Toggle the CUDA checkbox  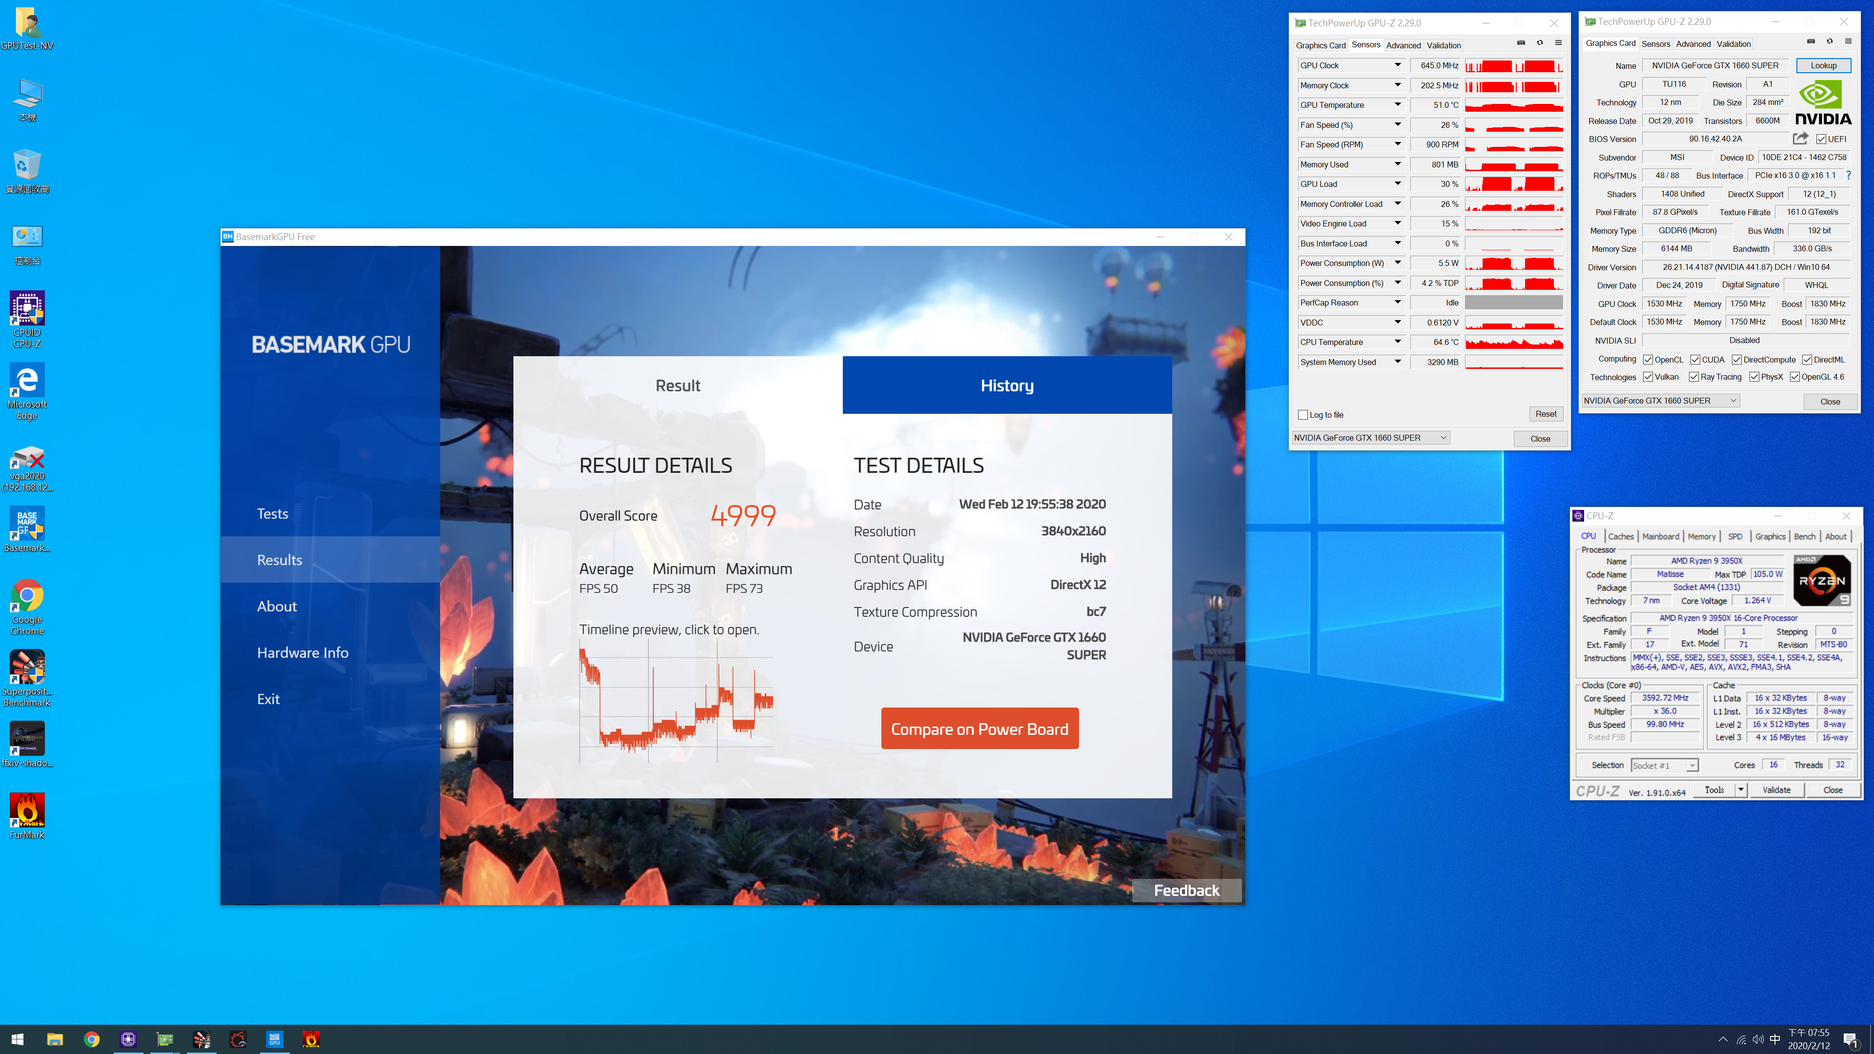click(1695, 359)
